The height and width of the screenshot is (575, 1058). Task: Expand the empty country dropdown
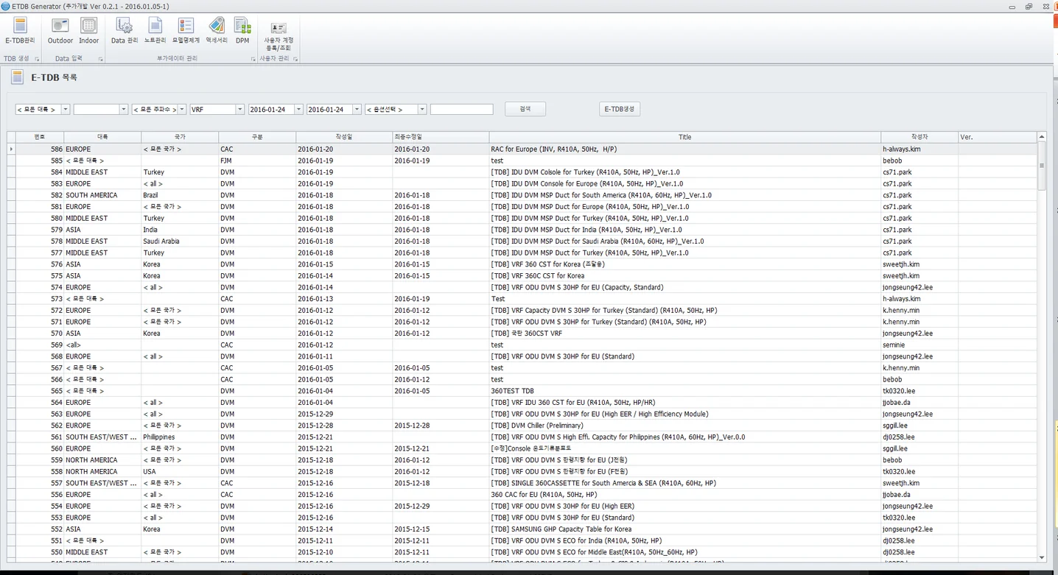click(x=123, y=109)
